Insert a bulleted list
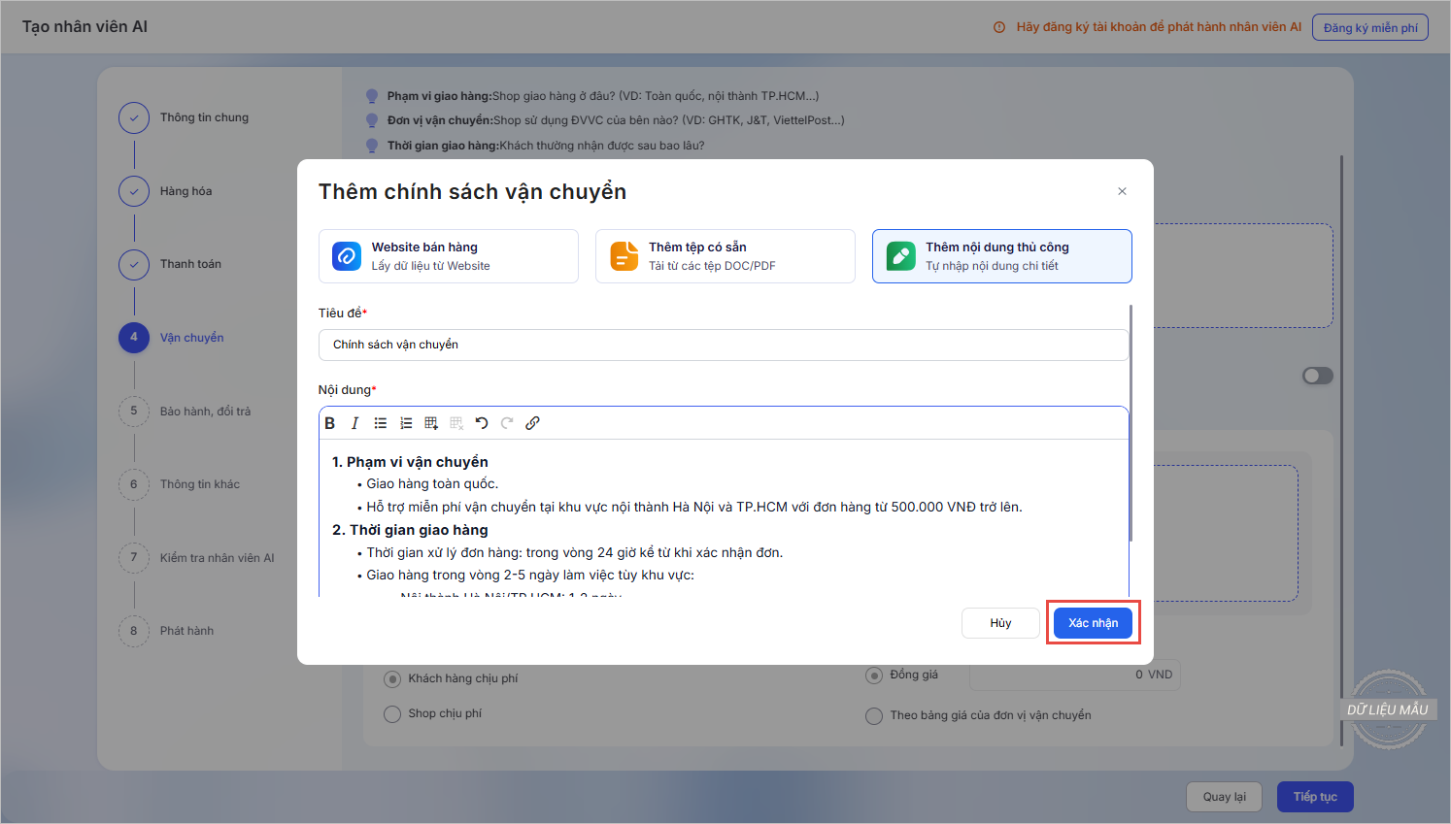The width and height of the screenshot is (1451, 824). coord(381,423)
